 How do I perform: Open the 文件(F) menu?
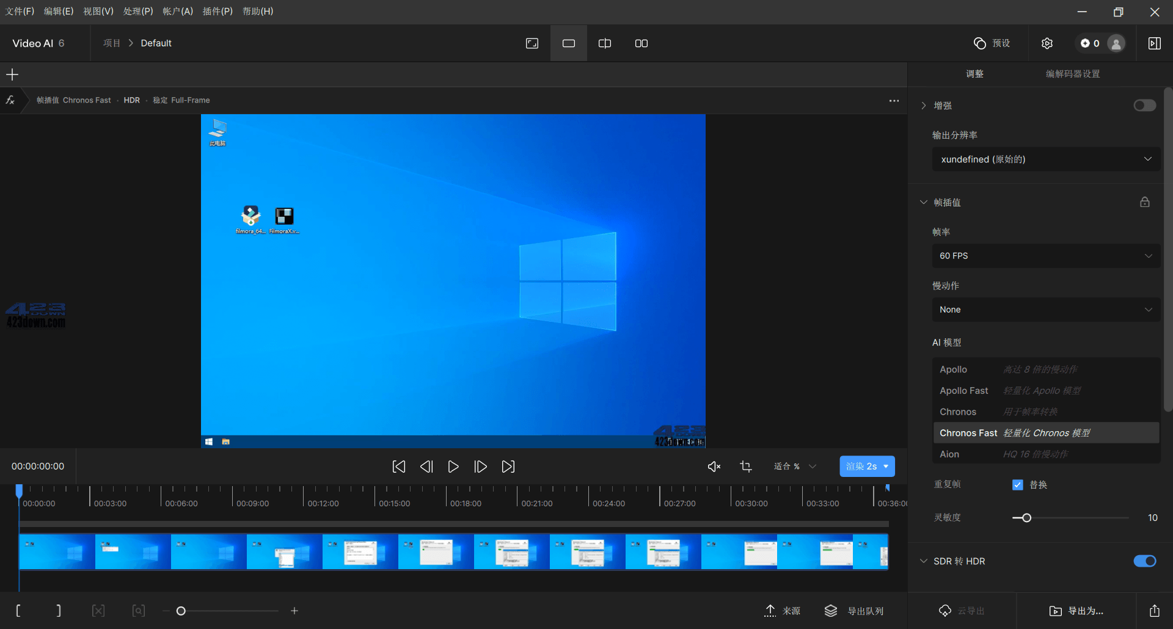[x=20, y=12]
